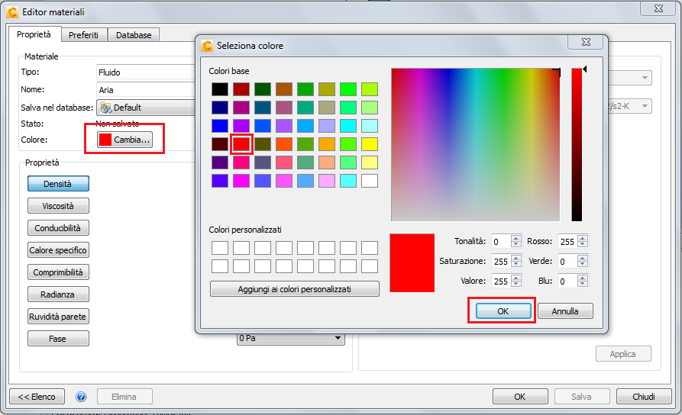The height and width of the screenshot is (415, 682).
Task: Click the Nome field containing Aria
Action: coord(146,90)
